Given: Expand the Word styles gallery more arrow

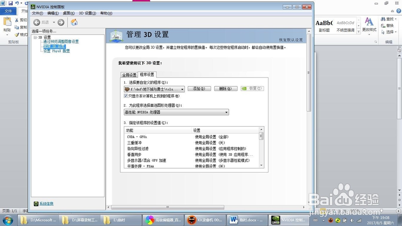Looking at the screenshot, I should pos(359,31).
